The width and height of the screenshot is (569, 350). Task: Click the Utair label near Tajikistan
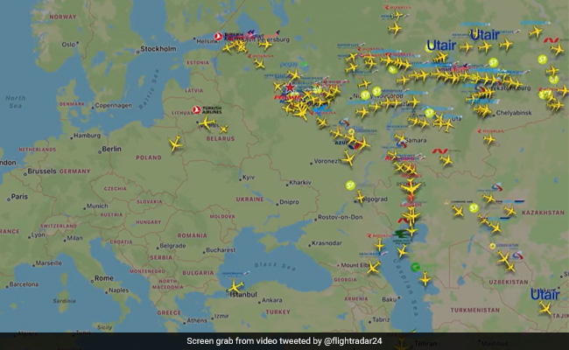[545, 294]
